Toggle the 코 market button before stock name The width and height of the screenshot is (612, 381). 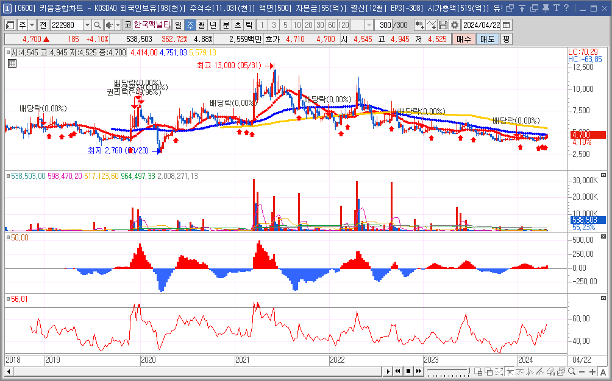coord(127,26)
